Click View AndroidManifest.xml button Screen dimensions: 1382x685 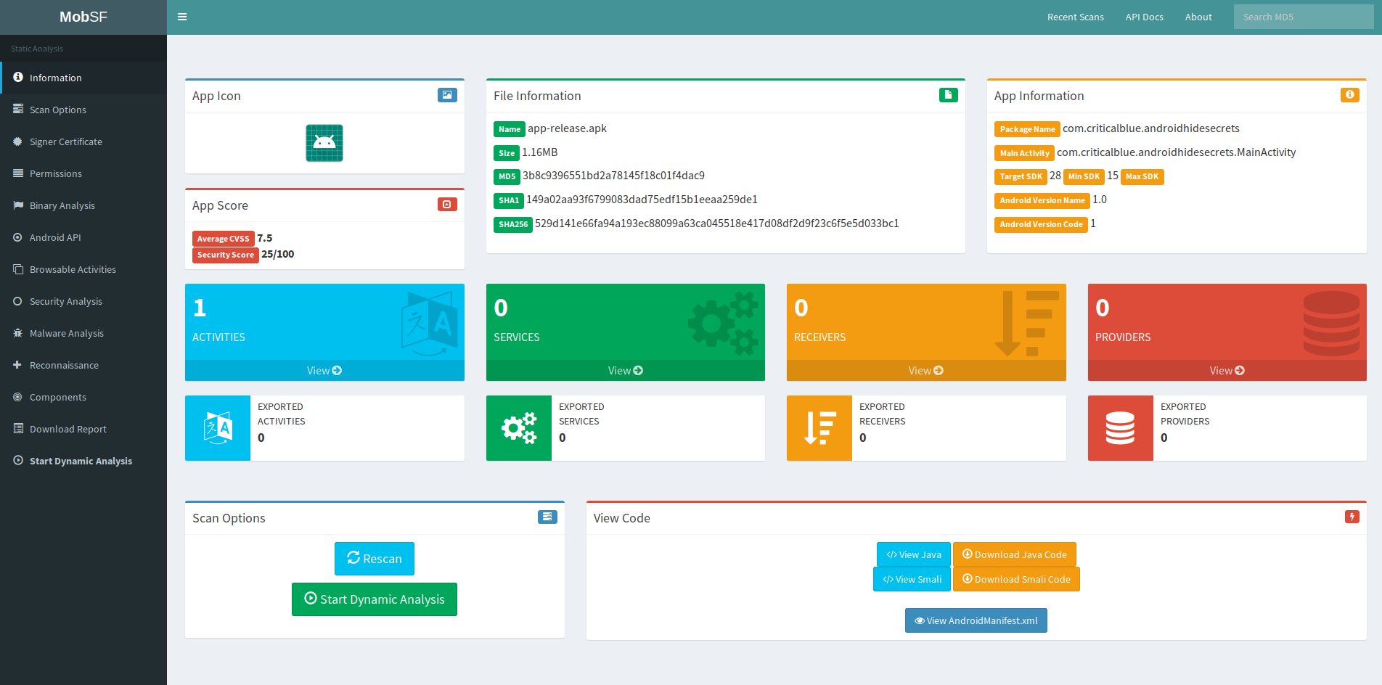(x=976, y=620)
